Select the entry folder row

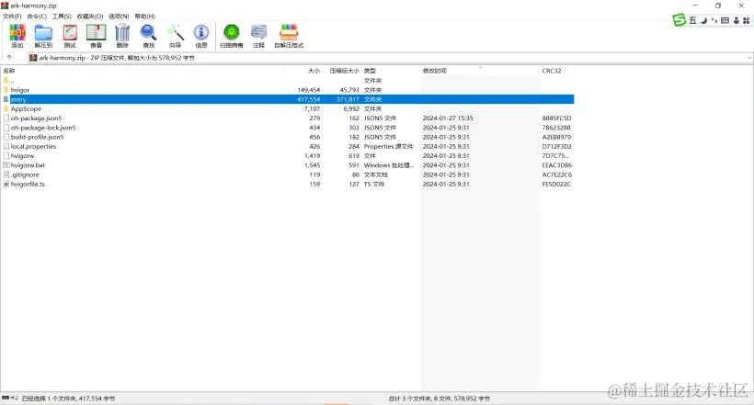[x=288, y=99]
